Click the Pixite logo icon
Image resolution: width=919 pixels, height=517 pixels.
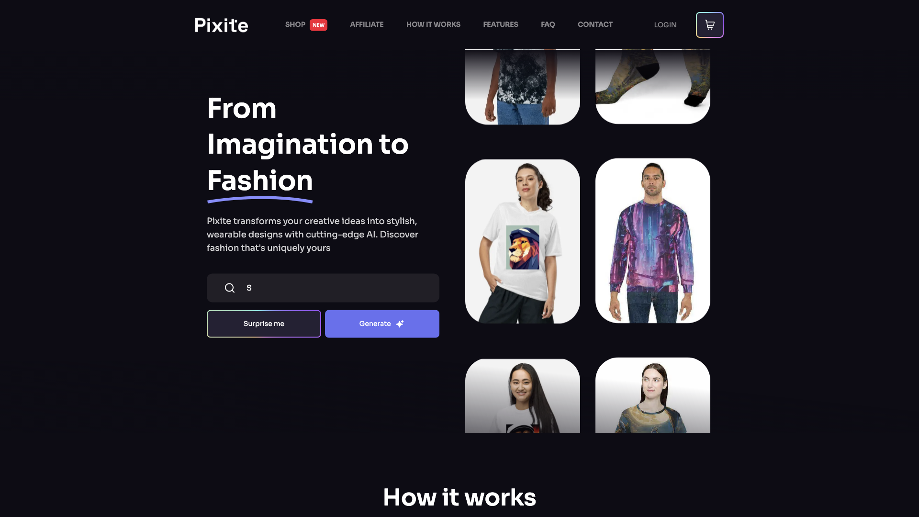(x=221, y=24)
